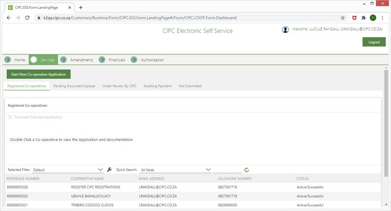Close the CIPC.ESS.Form.LandingPage tab
Viewport: 391px width, 211px height.
pos(69,7)
